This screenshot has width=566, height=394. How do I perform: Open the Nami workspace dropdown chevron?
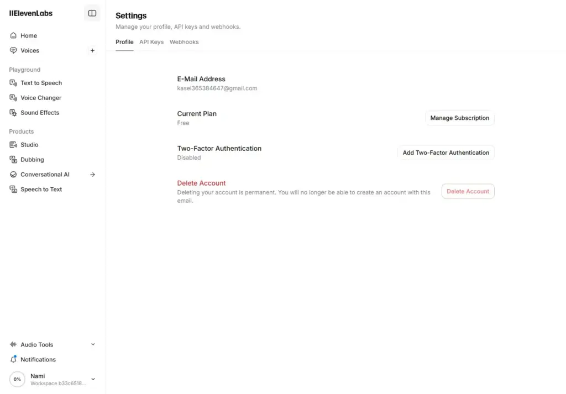[93, 379]
